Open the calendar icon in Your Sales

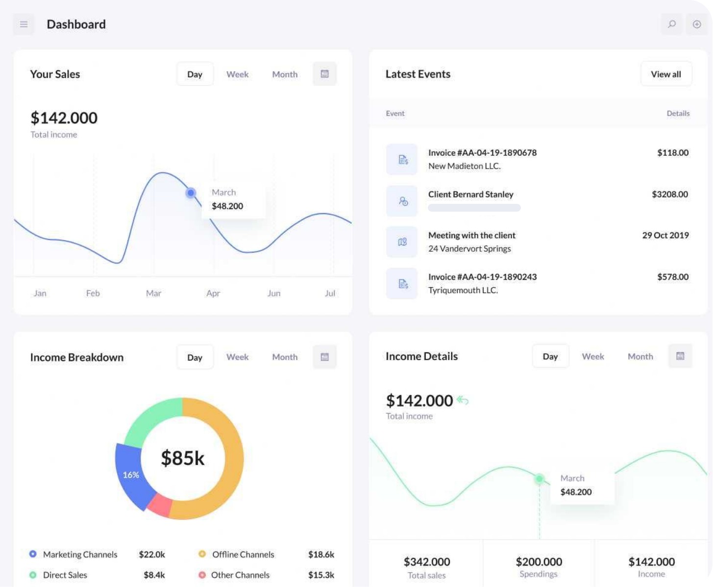(324, 74)
